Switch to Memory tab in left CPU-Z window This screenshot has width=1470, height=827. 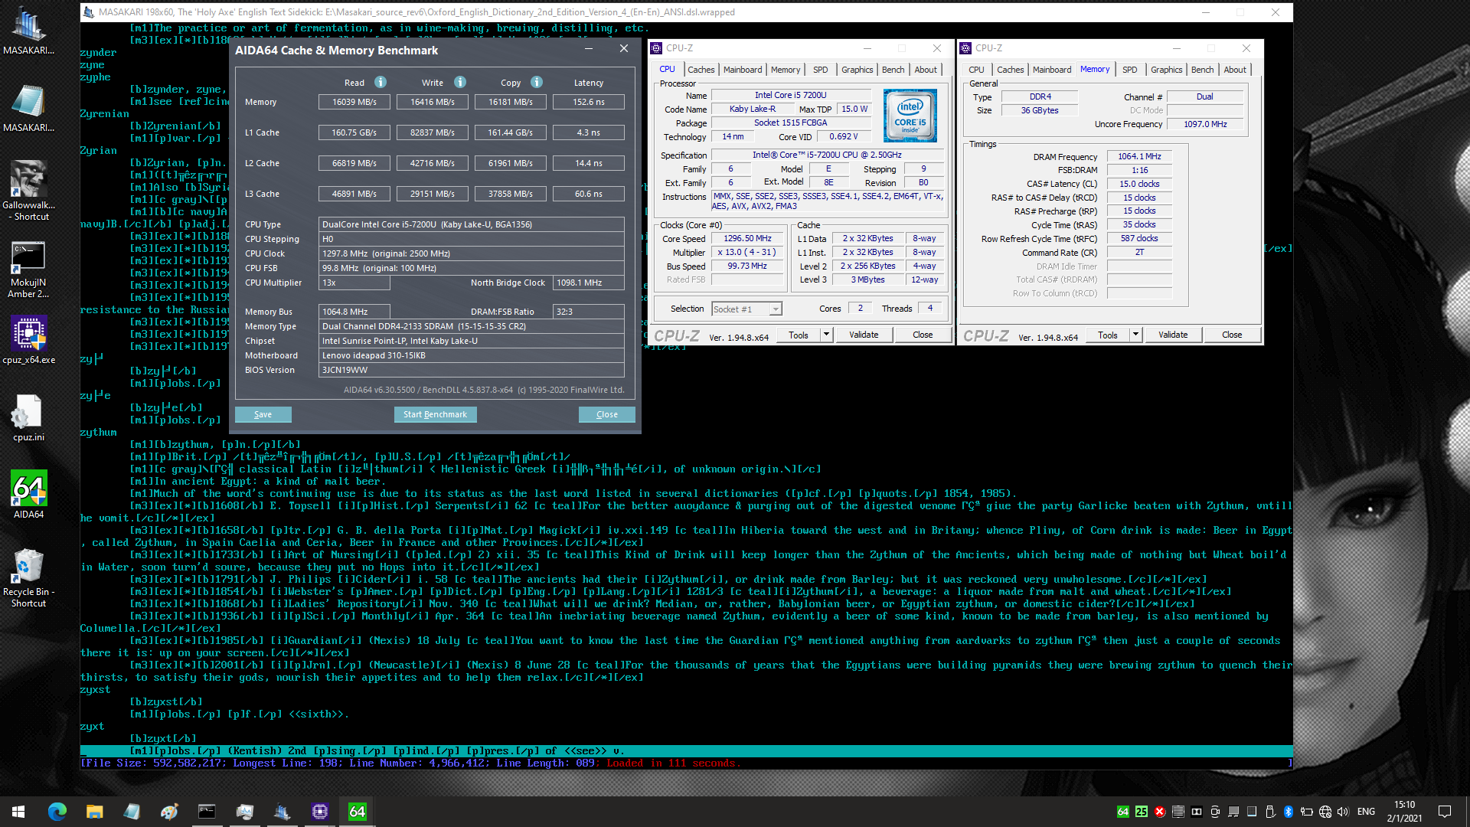tap(786, 70)
